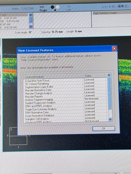
Task: Click the scan list scrollbar thumb
Action: pos(31,20)
